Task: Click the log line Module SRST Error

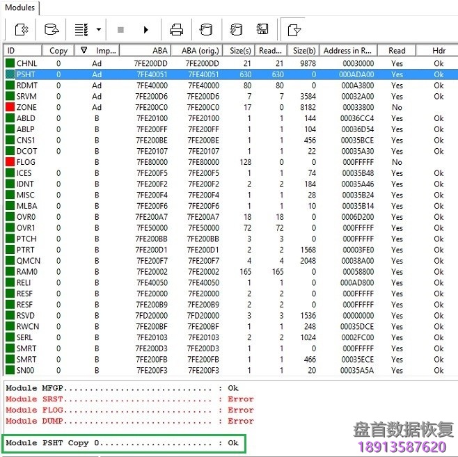Action: click(129, 399)
